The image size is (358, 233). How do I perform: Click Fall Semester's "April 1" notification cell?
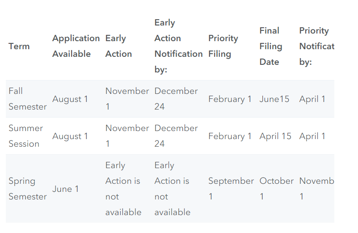(312, 99)
